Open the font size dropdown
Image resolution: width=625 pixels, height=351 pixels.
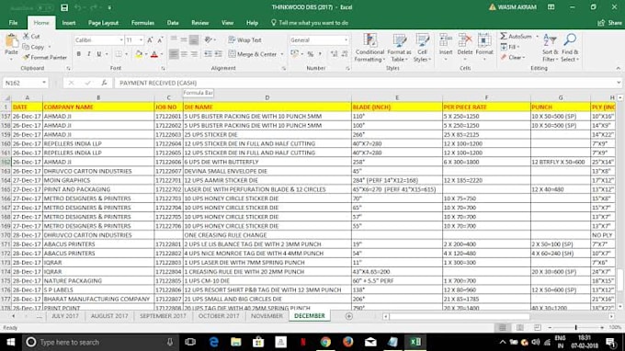[x=141, y=40]
